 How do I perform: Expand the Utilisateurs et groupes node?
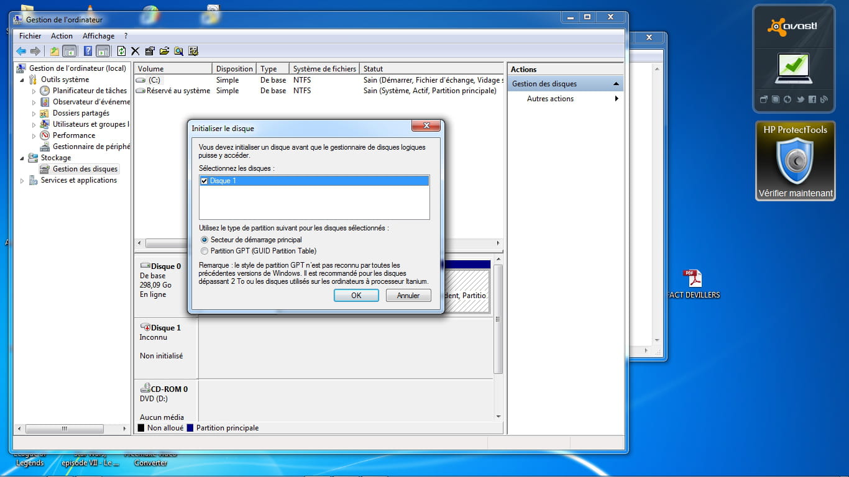(x=34, y=125)
